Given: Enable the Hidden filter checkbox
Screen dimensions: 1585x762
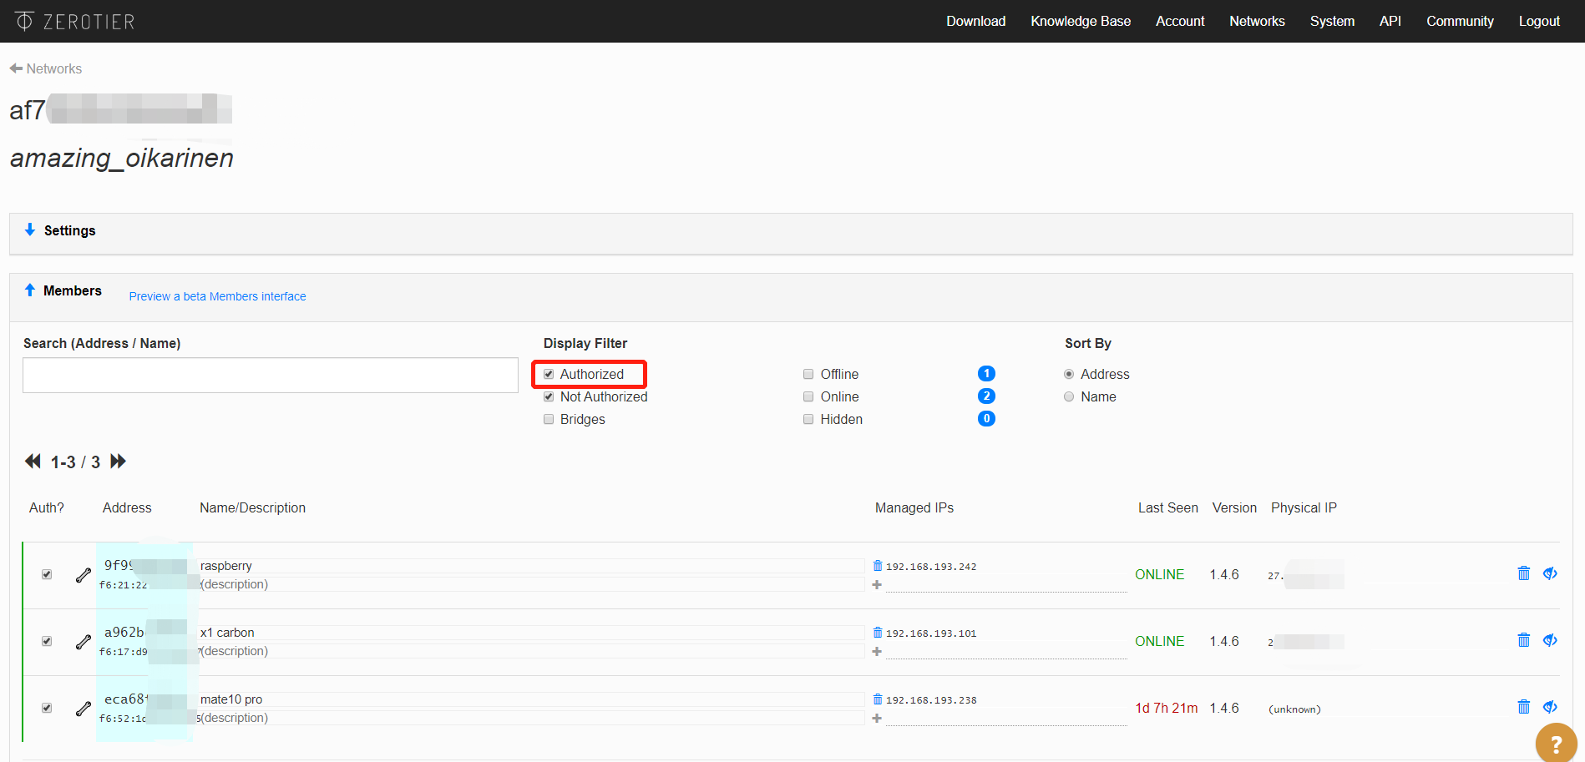Looking at the screenshot, I should [808, 419].
